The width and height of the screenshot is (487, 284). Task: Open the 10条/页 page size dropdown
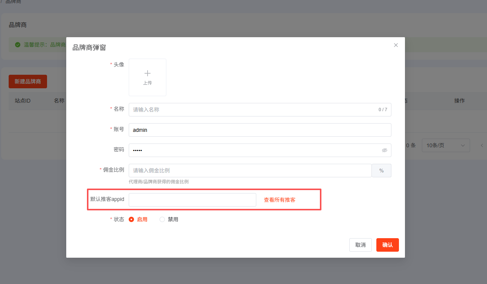point(446,145)
